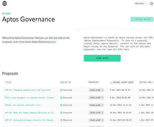Click Executed check icon in Reduce identifier row
The height and width of the screenshot is (127, 154).
(61, 105)
